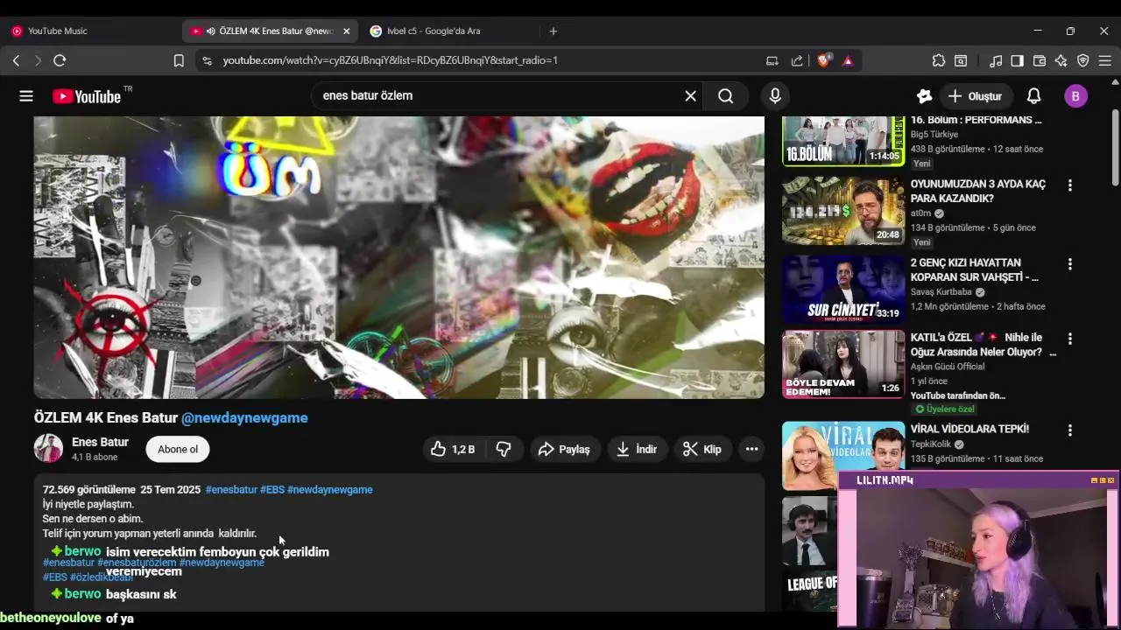1121x630 pixels.
Task: Click the Savaş Kurtbaba channel name
Action: tap(941, 292)
